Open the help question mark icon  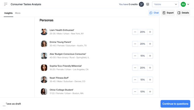pyautogui.click(x=148, y=4)
